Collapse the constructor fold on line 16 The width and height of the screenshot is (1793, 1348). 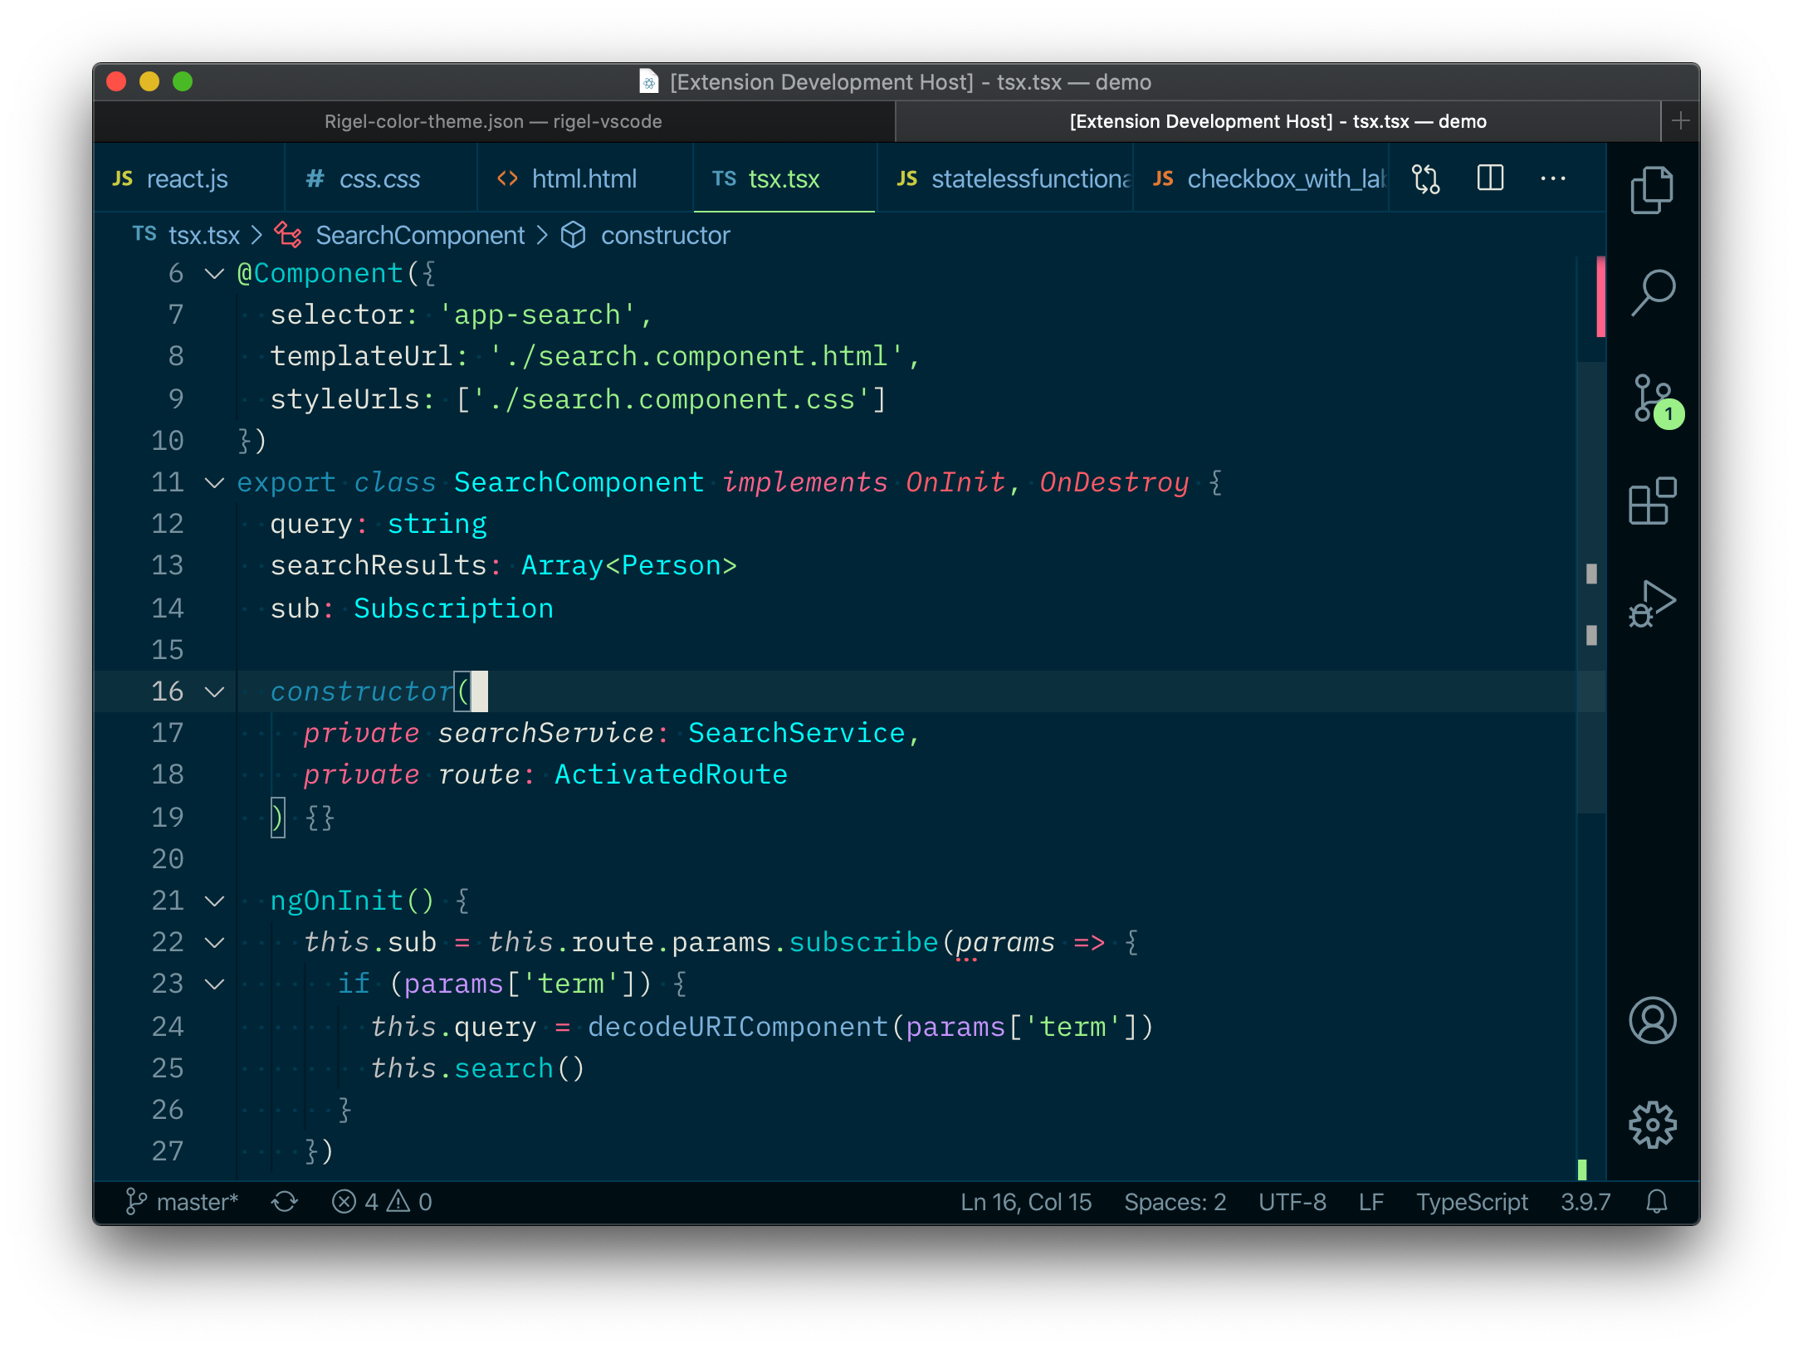(214, 691)
